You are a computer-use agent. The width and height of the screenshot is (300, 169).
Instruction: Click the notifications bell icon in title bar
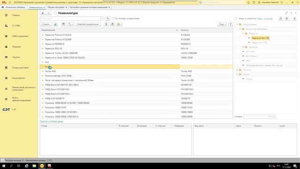(248, 2)
